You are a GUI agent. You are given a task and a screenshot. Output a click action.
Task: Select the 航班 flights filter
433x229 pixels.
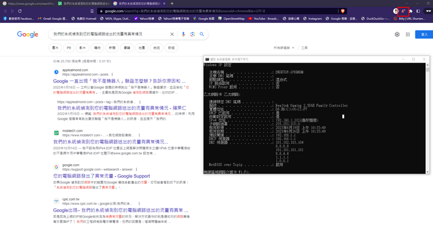click(156, 47)
